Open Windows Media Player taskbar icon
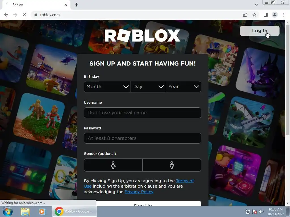 42,211
